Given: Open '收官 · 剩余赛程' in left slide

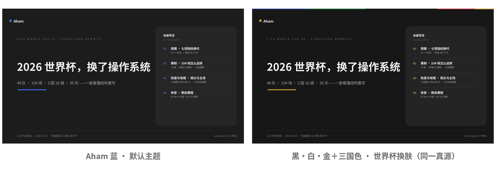Looking at the screenshot, I should click(x=182, y=93).
